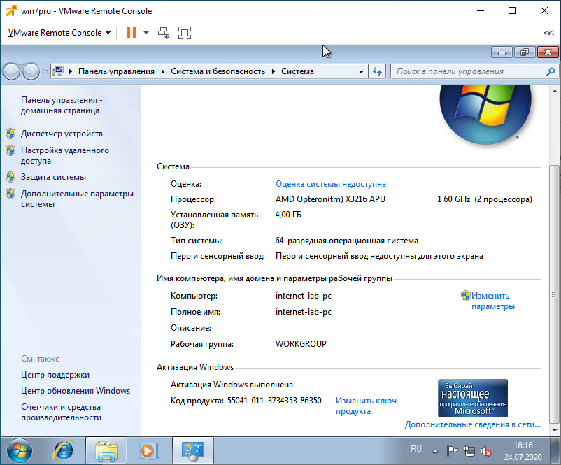Open Центр обновления Windows
Image resolution: width=561 pixels, height=465 pixels.
76,391
